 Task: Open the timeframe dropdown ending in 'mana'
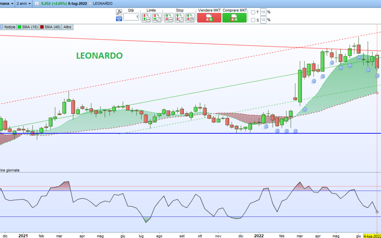[7, 4]
